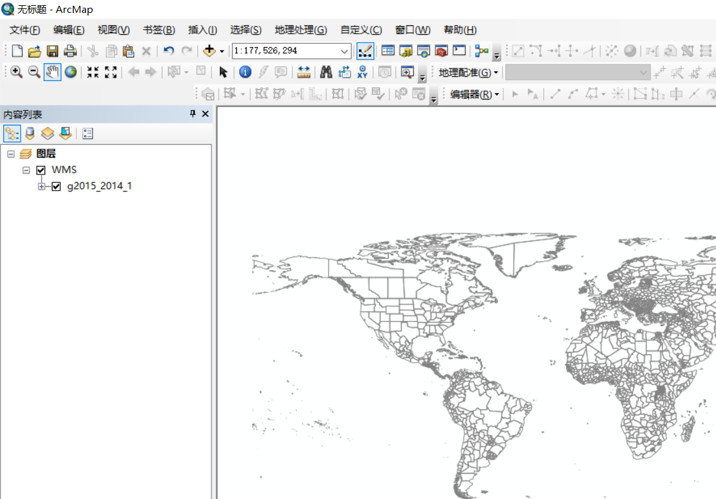Viewport: 716px width, 499px height.
Task: Choose the Select Elements arrow tool
Action: click(x=223, y=72)
